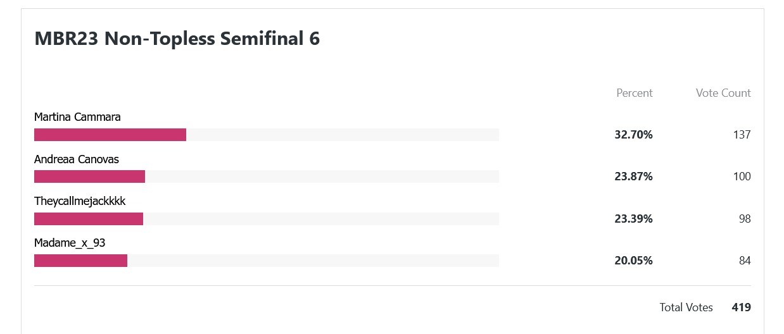This screenshot has height=334, width=784.
Task: Click the total vote number 419
Action: point(741,307)
